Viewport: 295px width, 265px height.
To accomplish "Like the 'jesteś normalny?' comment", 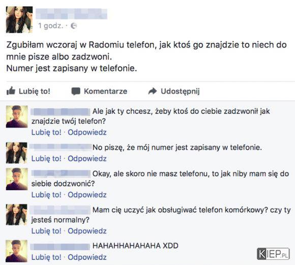I will [46, 231].
